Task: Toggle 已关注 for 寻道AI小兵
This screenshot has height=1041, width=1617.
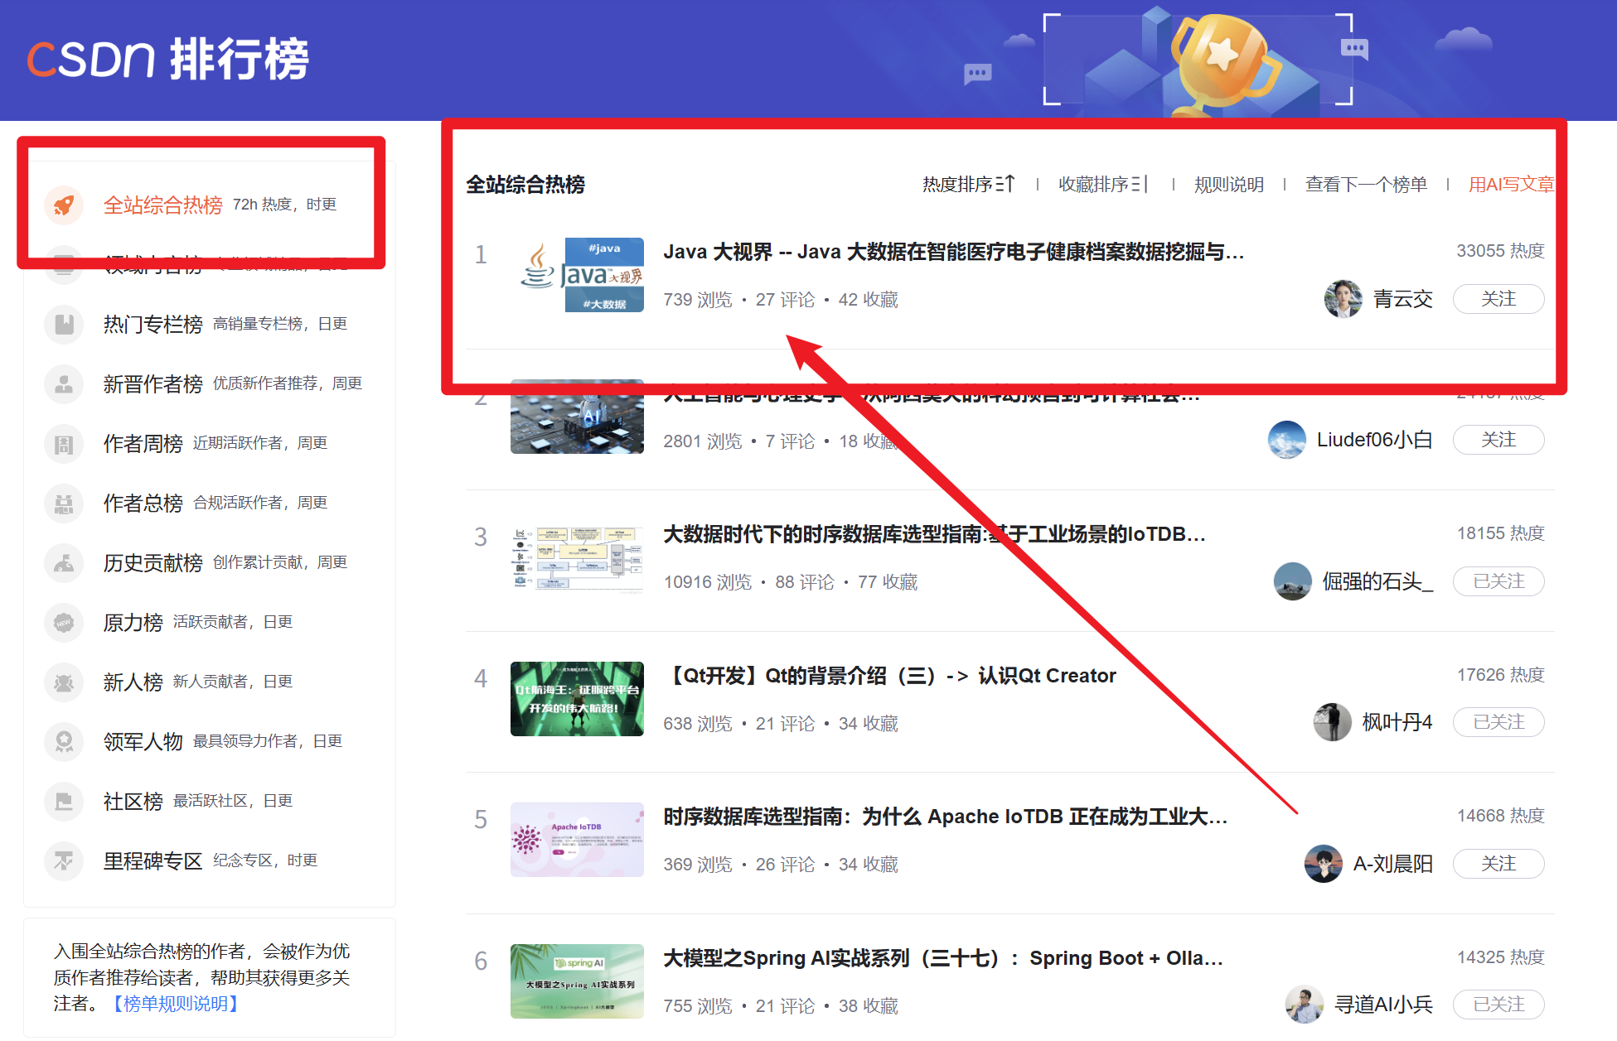Action: click(1498, 1005)
